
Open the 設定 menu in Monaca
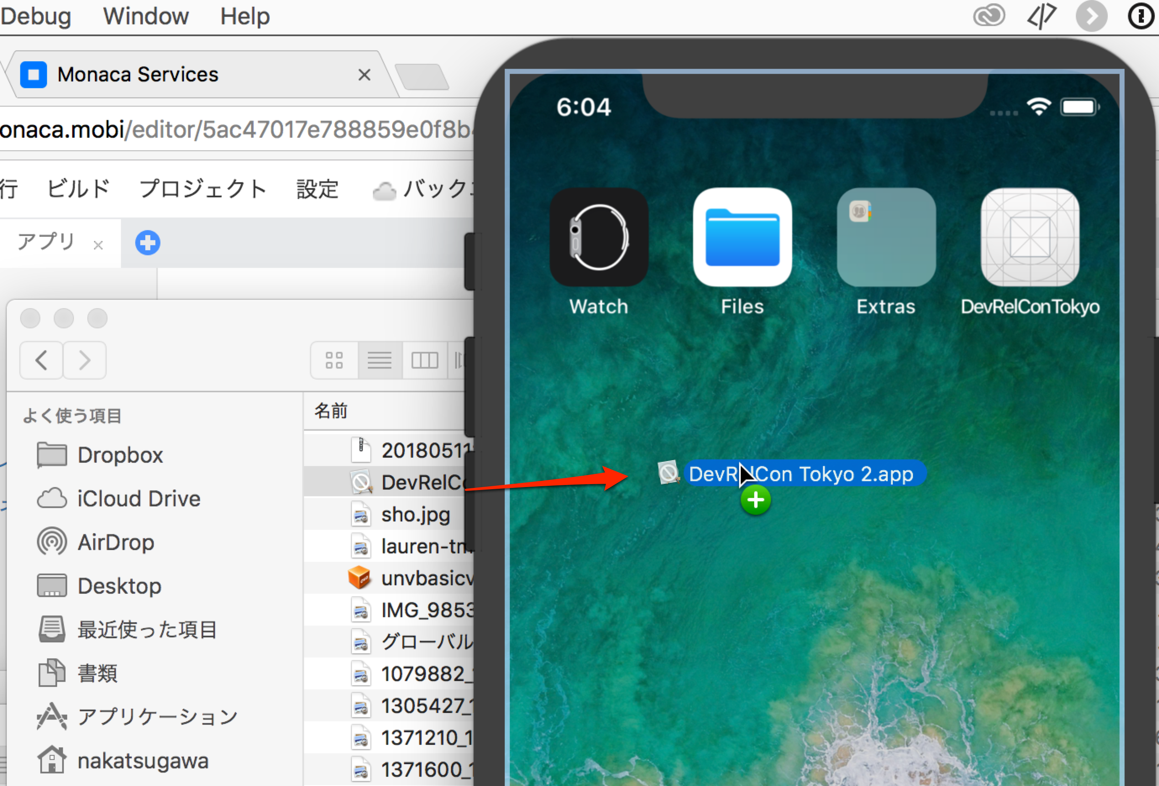318,189
